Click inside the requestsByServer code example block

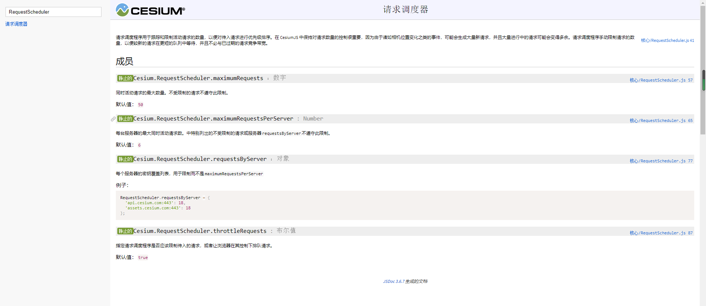404,205
